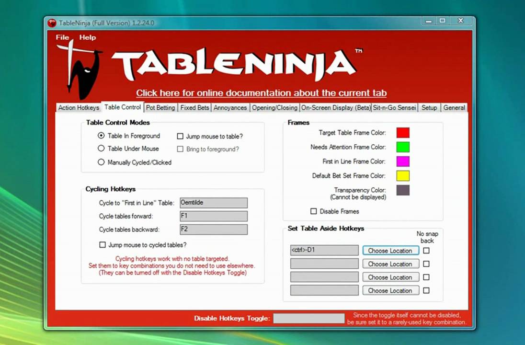Select Table Under Mouse mode
The width and height of the screenshot is (525, 345).
101,149
